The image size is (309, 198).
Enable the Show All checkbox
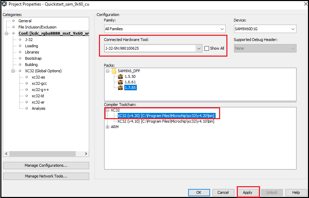click(207, 48)
